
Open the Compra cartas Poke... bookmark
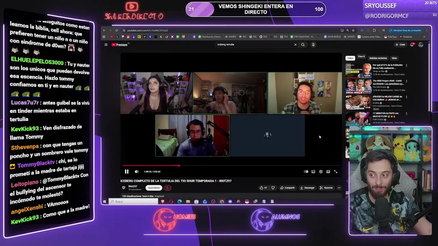point(369,37)
